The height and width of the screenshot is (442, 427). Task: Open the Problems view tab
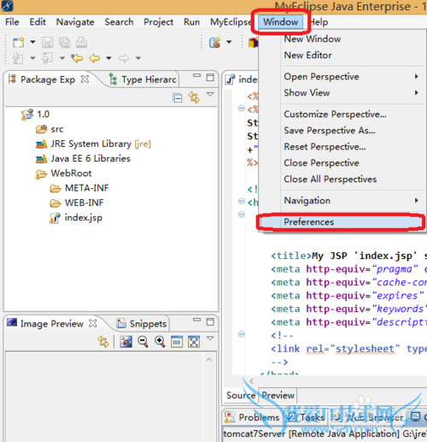(x=252, y=417)
